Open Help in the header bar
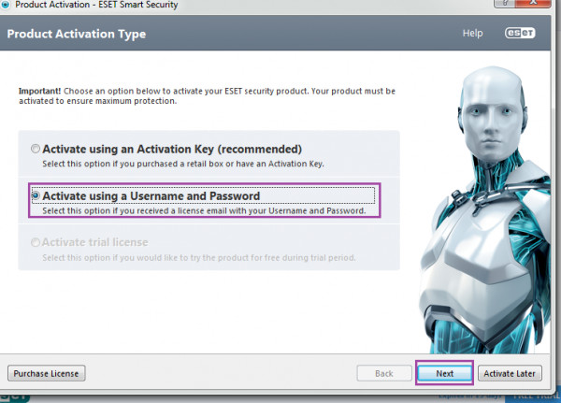The image size is (561, 403). pyautogui.click(x=472, y=34)
